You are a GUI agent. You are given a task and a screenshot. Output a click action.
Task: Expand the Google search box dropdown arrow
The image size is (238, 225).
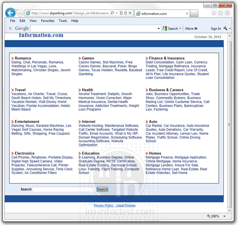159,29
